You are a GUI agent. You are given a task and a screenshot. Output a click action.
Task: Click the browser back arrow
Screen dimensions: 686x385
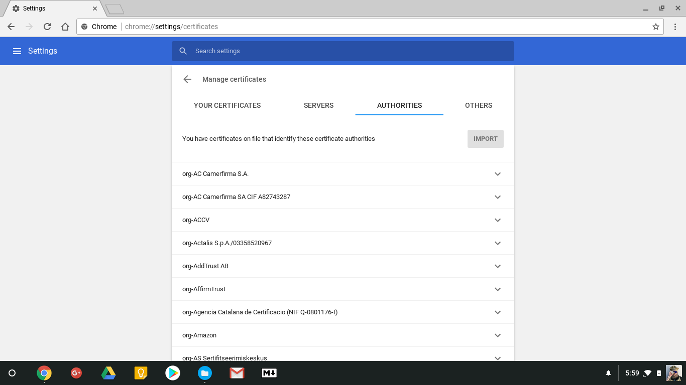click(x=11, y=27)
